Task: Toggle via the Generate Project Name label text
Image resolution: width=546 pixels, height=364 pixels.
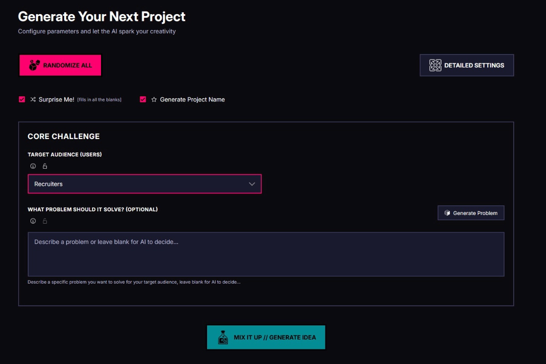Action: 192,100
